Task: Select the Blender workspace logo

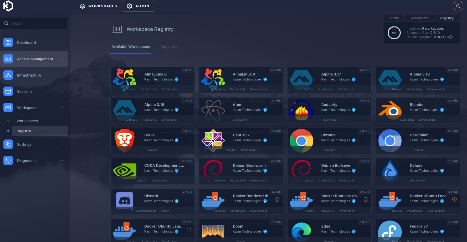Action: click(390, 110)
